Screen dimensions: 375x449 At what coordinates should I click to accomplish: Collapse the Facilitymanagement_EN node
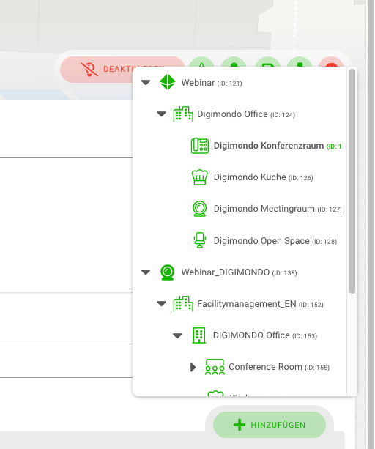click(161, 303)
